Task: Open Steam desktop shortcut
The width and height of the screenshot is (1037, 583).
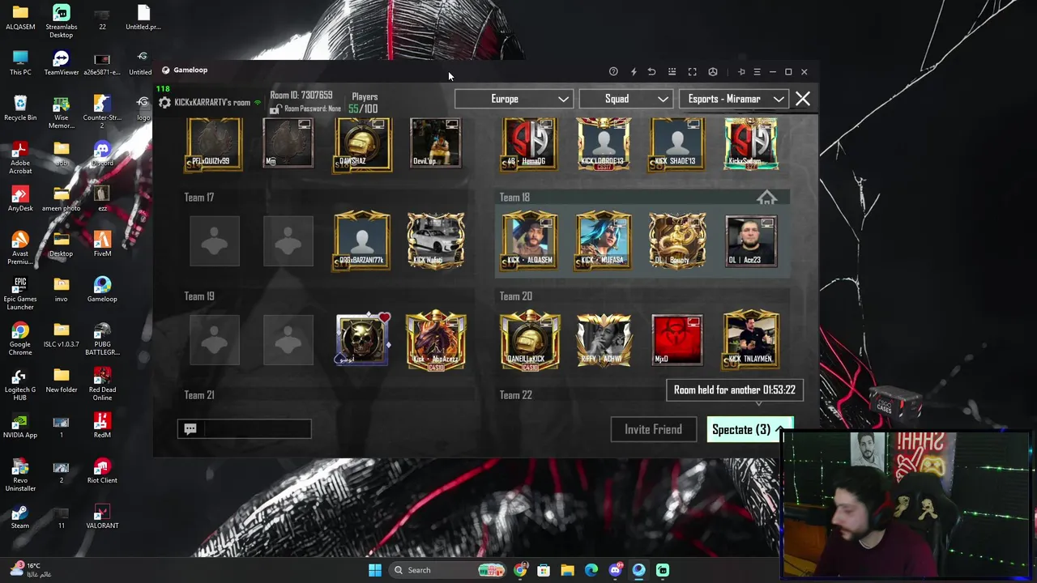Action: (20, 516)
